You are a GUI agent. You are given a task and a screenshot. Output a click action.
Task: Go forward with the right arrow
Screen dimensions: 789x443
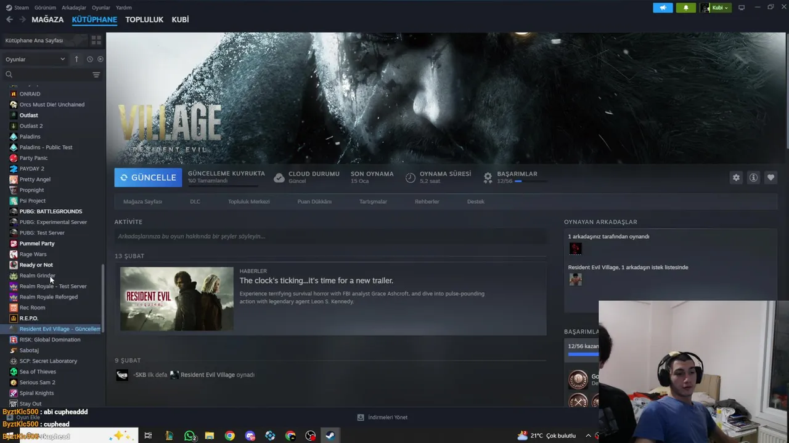23,20
